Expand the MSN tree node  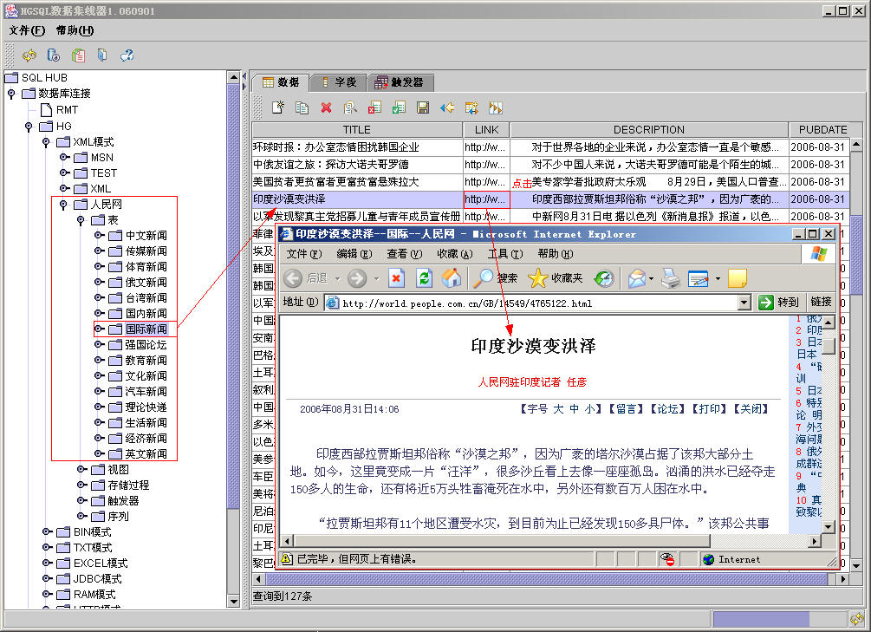click(64, 157)
